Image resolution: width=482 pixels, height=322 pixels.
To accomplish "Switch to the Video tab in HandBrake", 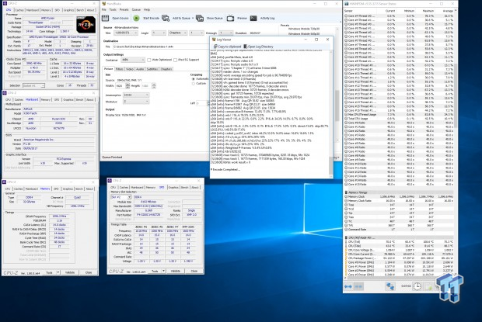I will pos(130,69).
